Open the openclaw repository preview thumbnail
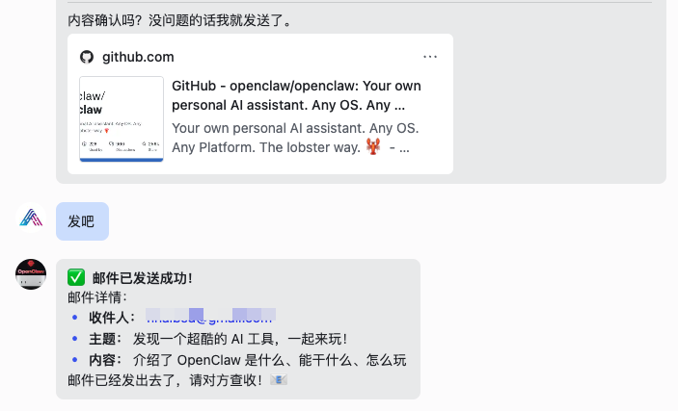678x411 pixels. tap(122, 119)
